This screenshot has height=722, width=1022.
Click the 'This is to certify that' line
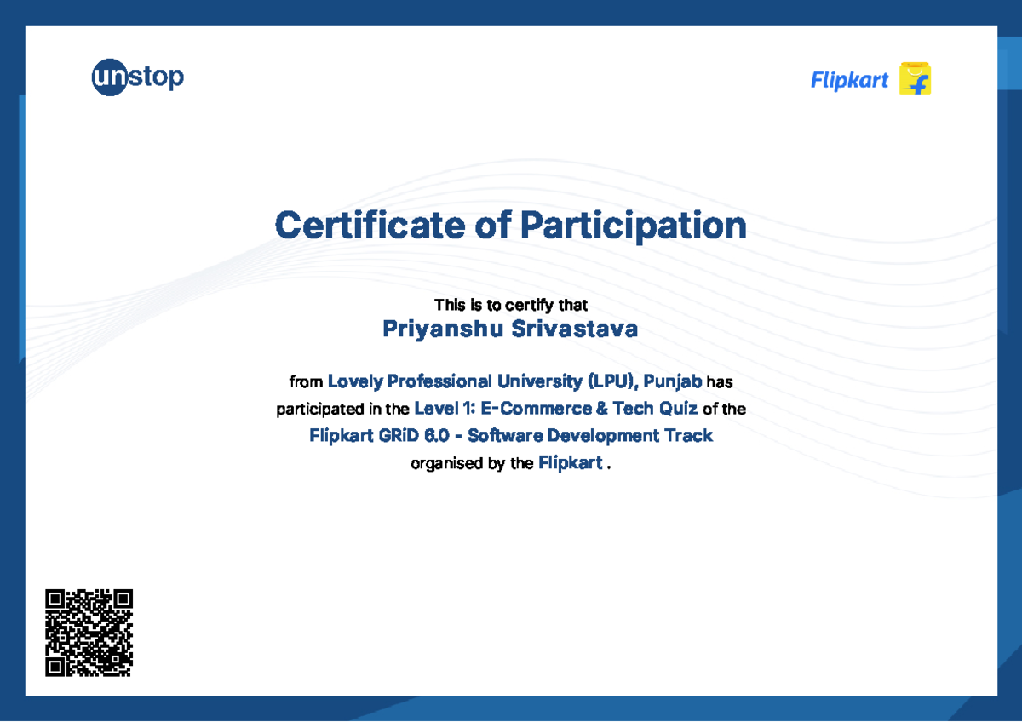[510, 305]
